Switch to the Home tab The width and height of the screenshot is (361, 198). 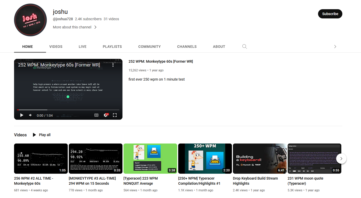click(28, 47)
